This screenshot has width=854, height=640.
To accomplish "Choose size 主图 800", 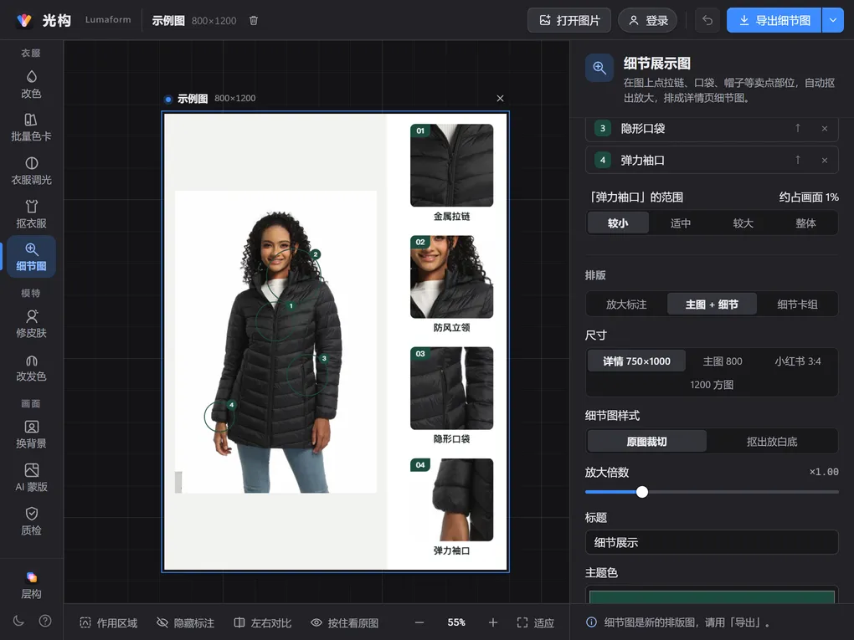I will pyautogui.click(x=723, y=361).
